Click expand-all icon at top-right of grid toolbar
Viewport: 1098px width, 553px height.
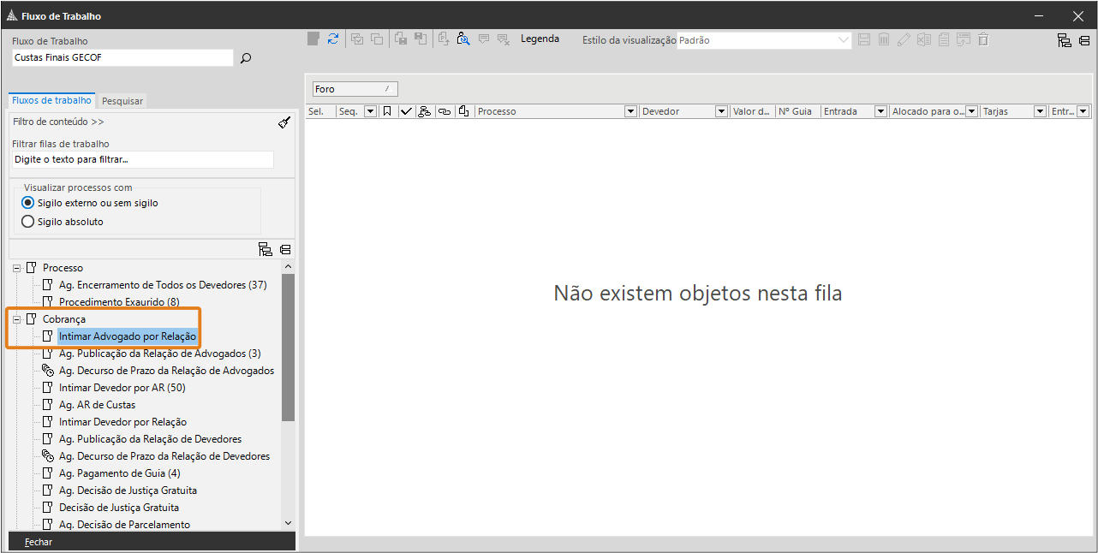(x=1065, y=40)
